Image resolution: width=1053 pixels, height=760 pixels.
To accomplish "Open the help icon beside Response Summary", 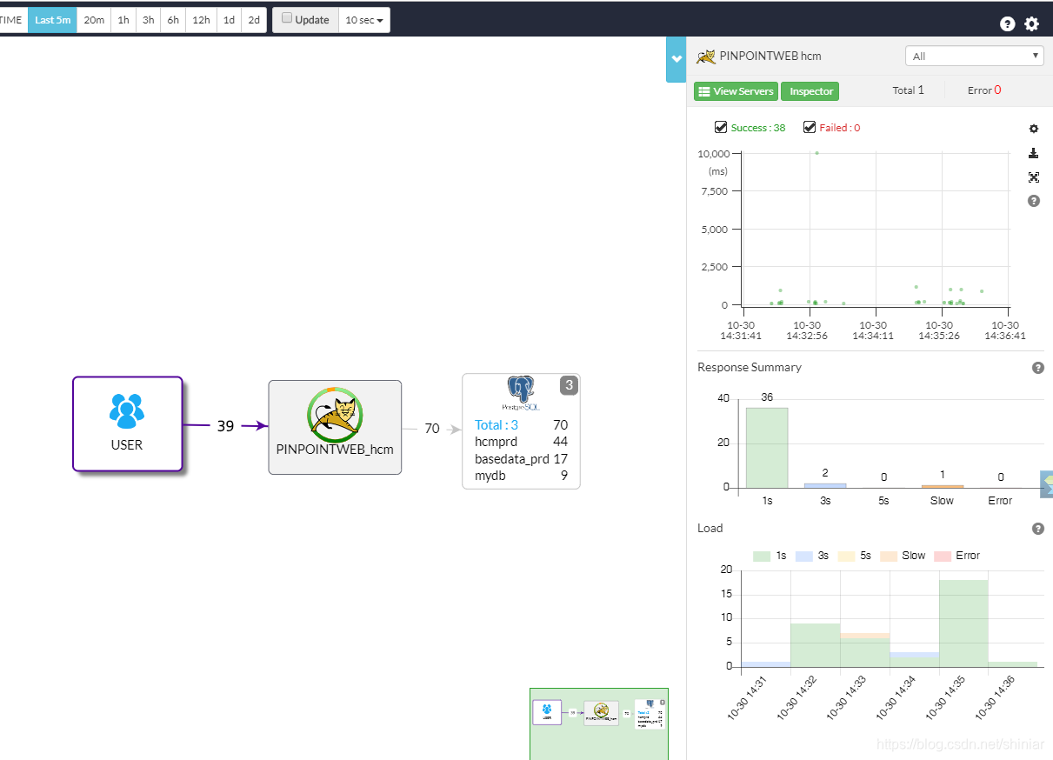I will (x=1037, y=367).
